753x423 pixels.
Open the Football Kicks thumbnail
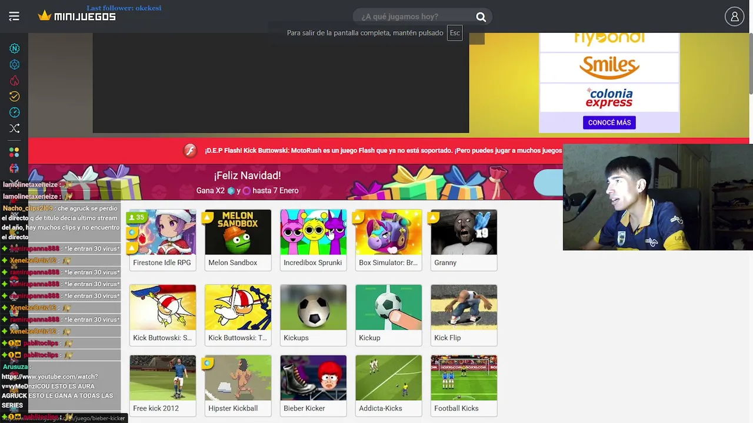click(x=464, y=378)
